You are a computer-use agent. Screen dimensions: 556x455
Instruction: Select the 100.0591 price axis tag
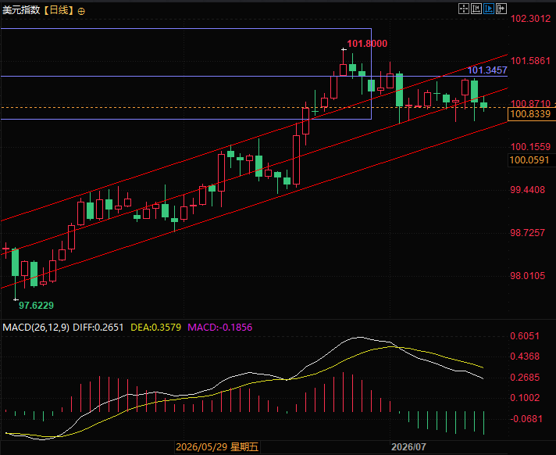(x=529, y=160)
